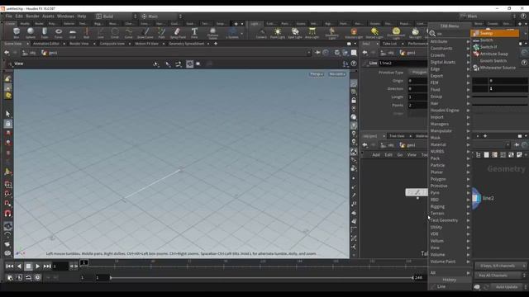Expand the Attribute submenu in TAB Menu
Screen dimensions: 529x297
pos(450,41)
